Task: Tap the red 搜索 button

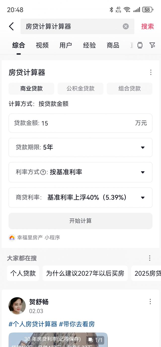Action: coord(147,26)
